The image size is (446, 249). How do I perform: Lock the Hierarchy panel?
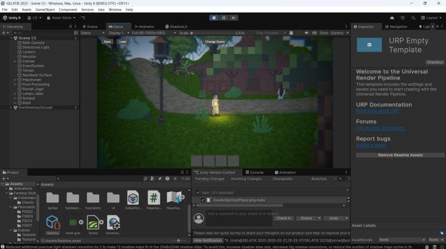pos(70,26)
